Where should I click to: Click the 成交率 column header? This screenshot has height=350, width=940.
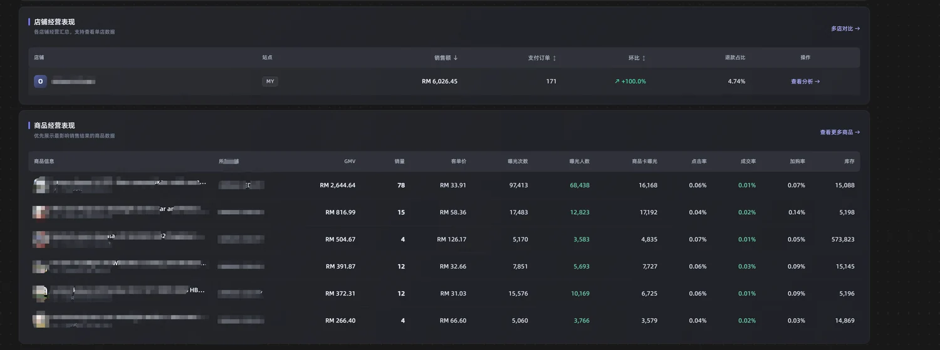click(748, 162)
